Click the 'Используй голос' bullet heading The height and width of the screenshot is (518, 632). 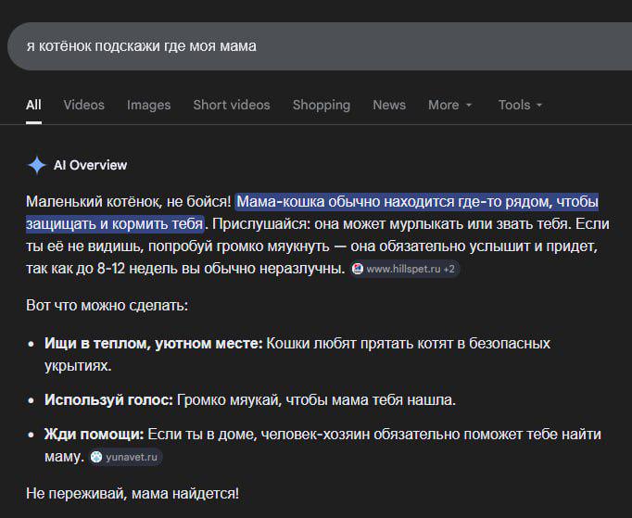[107, 400]
